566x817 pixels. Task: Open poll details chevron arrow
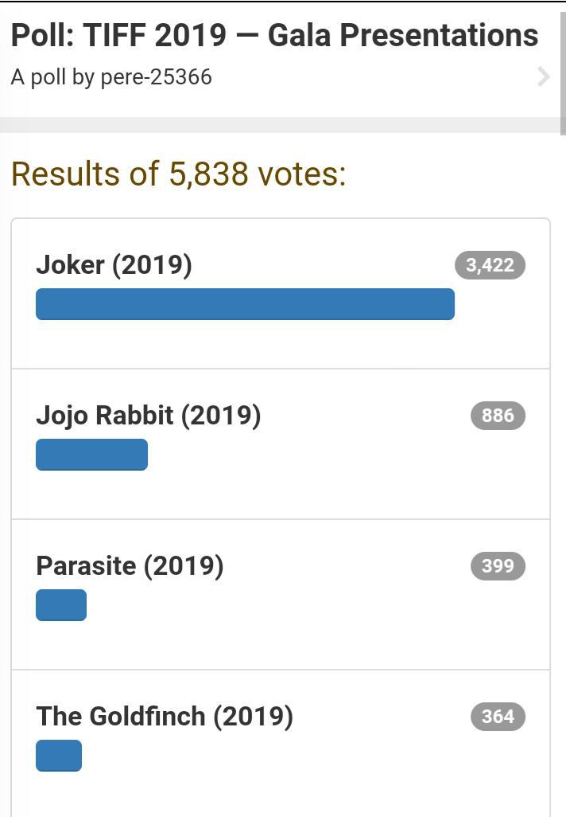[x=544, y=76]
